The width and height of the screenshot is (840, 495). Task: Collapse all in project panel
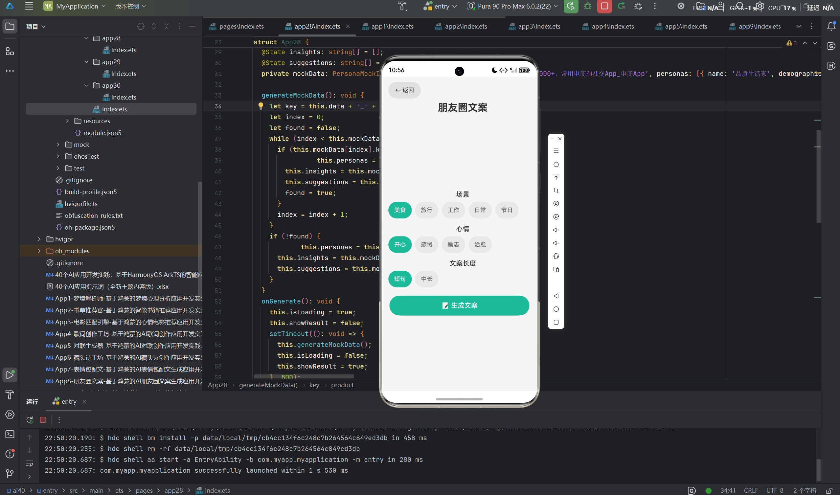(x=167, y=26)
